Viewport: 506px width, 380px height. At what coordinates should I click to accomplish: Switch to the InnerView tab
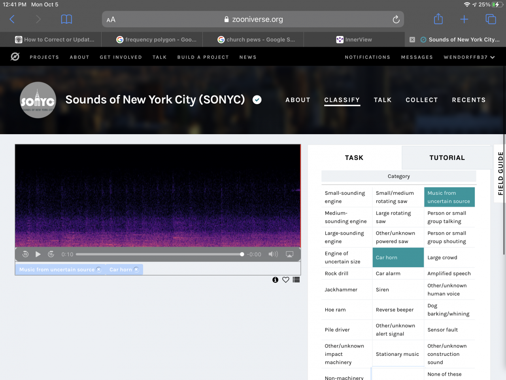point(354,40)
